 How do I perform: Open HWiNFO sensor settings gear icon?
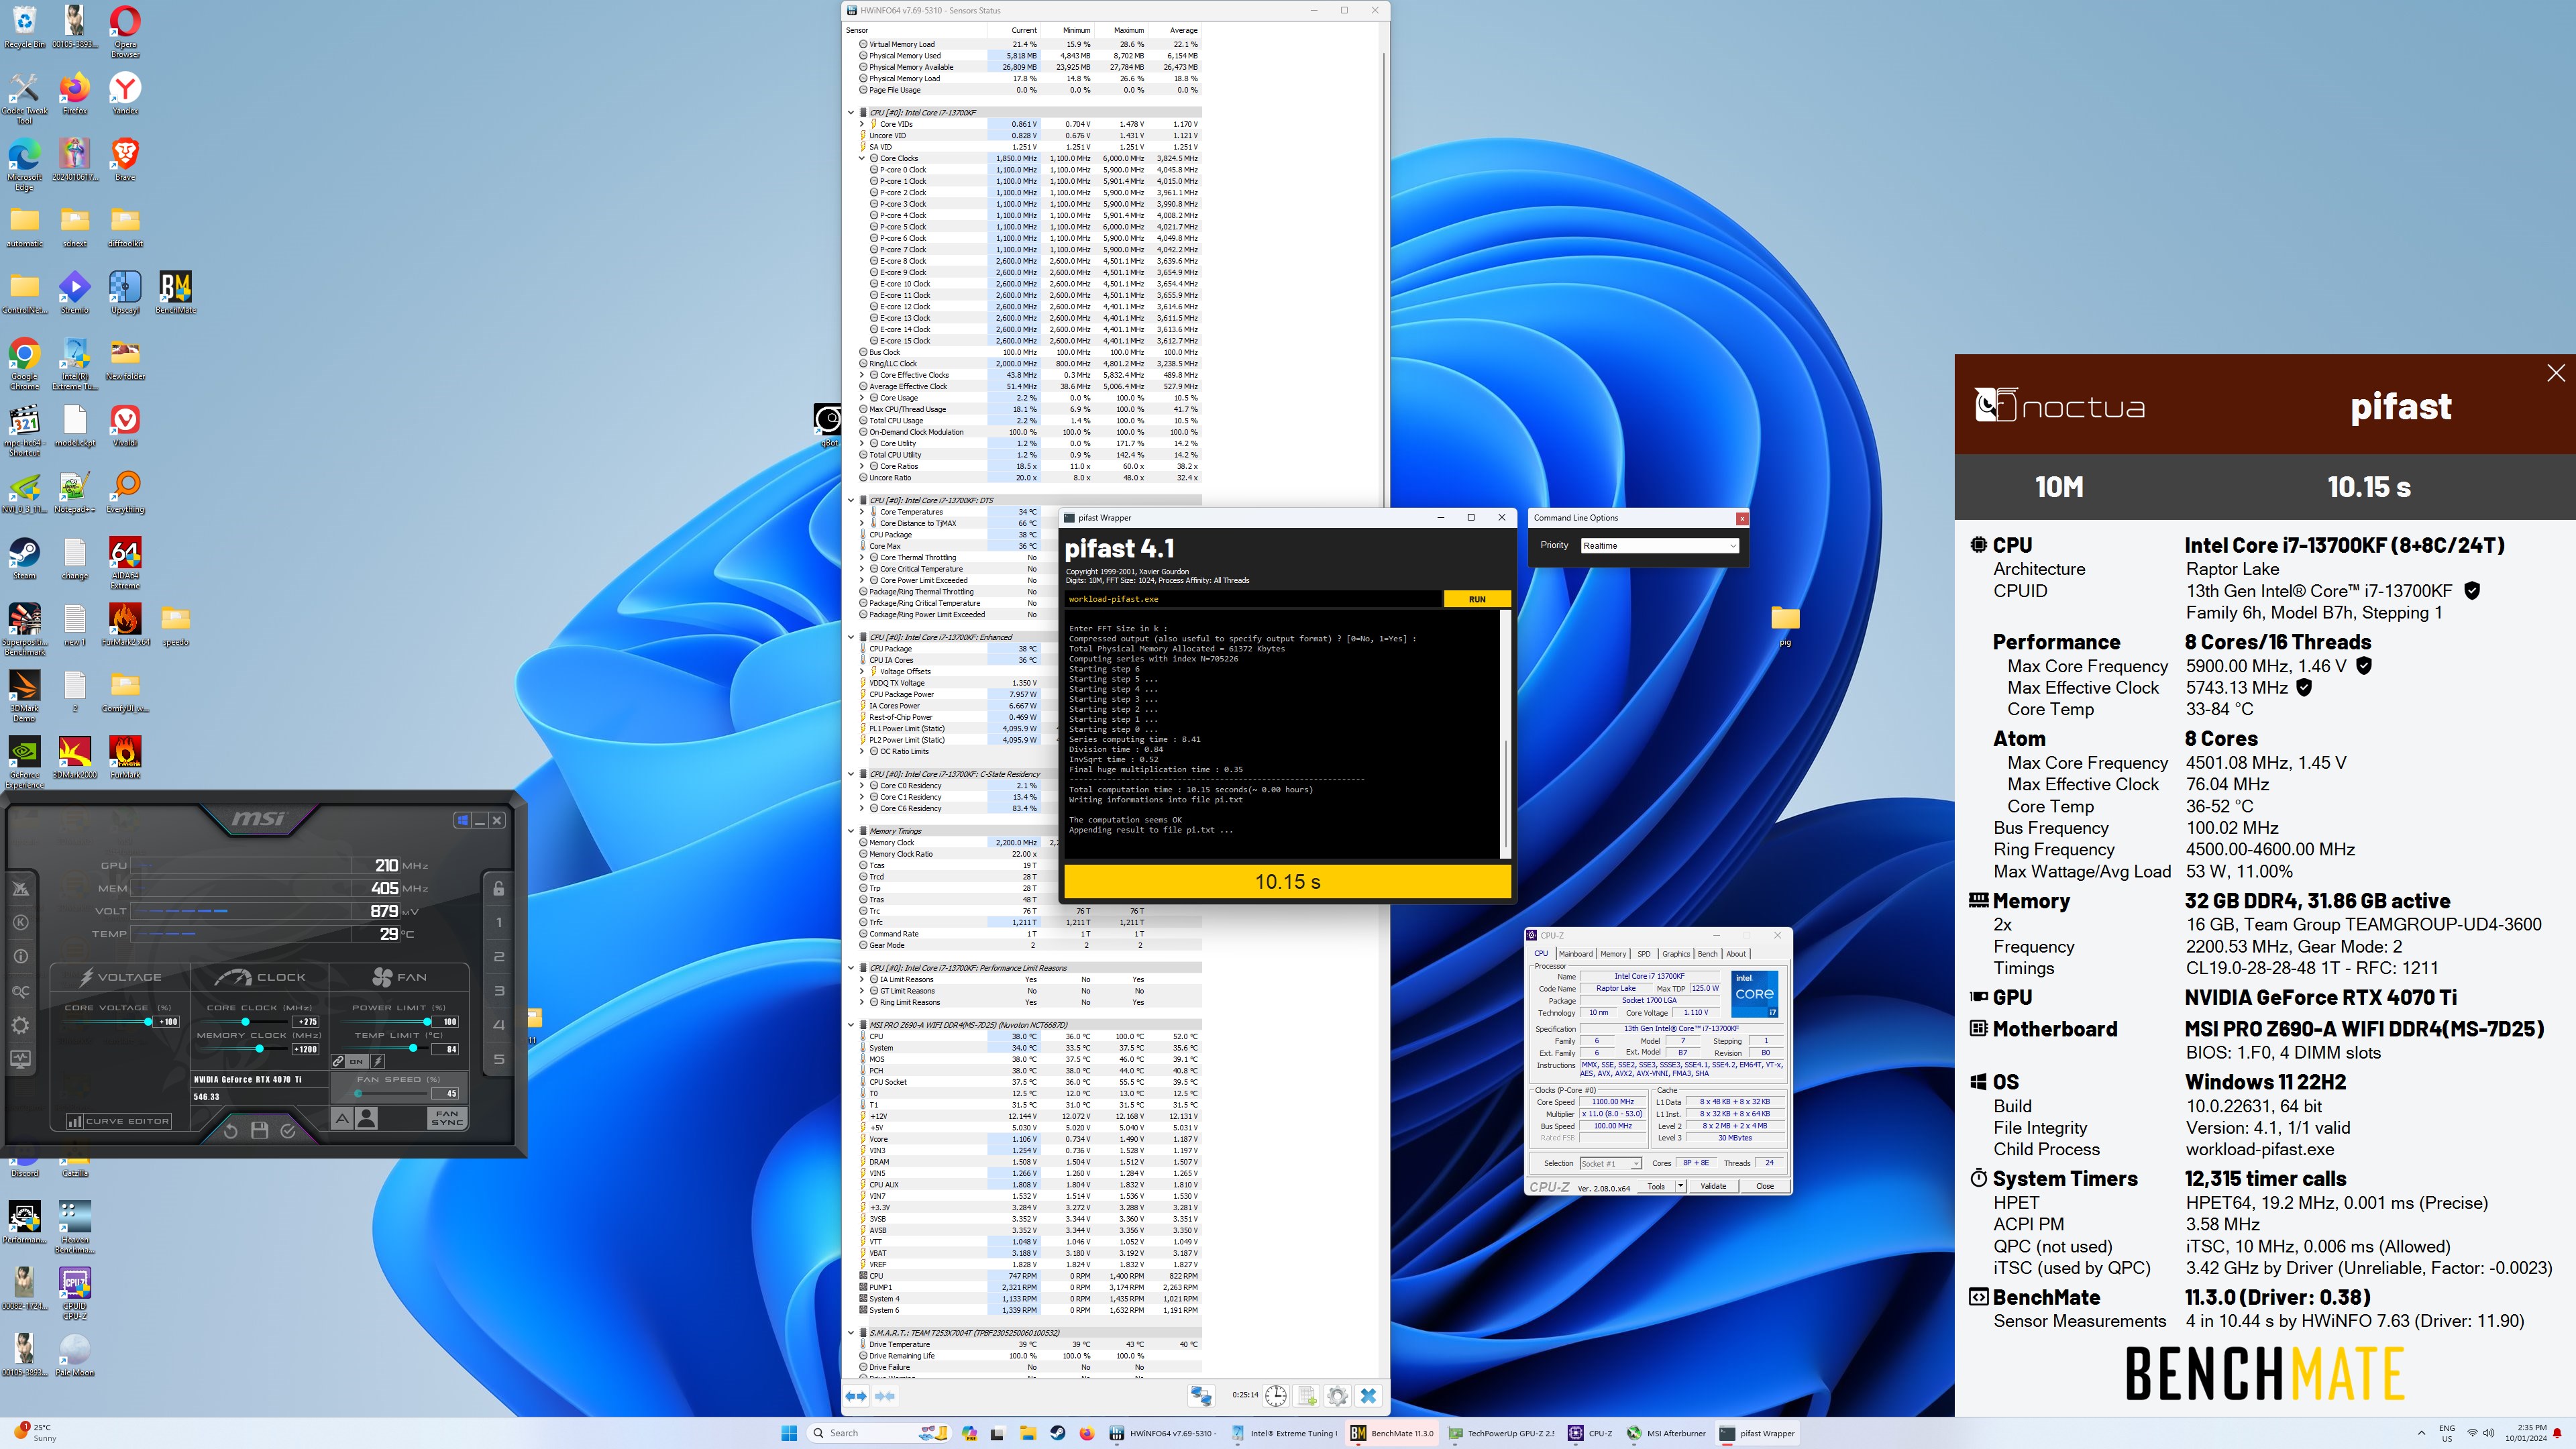[x=1338, y=1395]
